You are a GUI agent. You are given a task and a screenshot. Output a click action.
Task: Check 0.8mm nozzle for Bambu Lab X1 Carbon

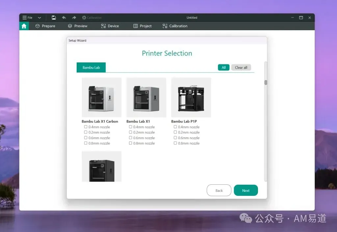pyautogui.click(x=86, y=143)
